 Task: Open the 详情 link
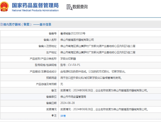pos(63,116)
